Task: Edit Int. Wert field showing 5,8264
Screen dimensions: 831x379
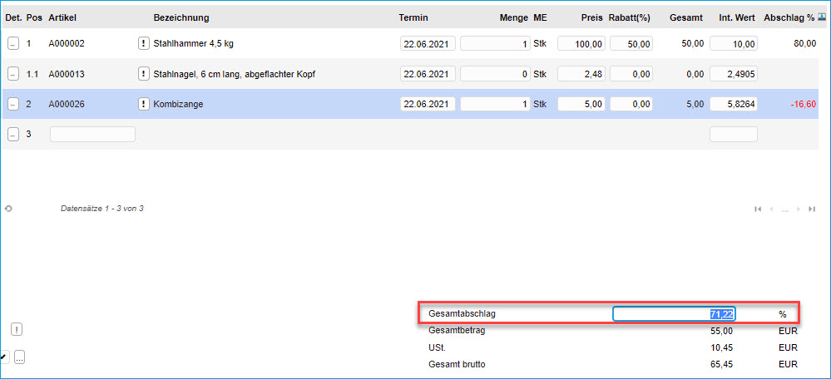Action: 734,104
